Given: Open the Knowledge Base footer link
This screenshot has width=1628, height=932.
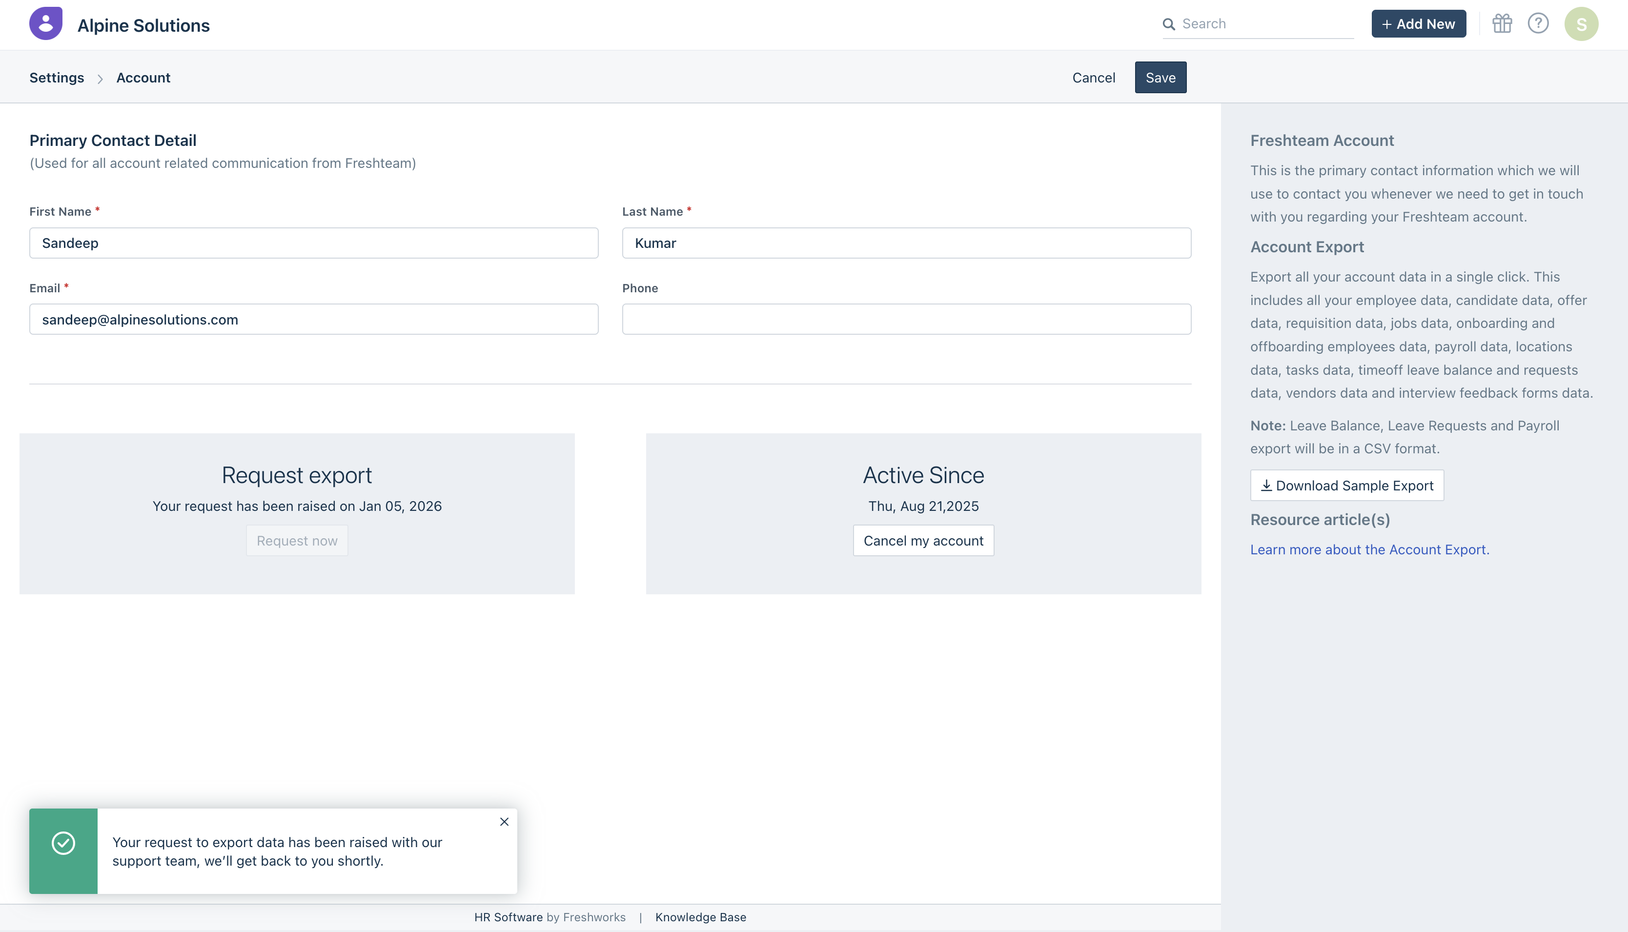Looking at the screenshot, I should (700, 917).
